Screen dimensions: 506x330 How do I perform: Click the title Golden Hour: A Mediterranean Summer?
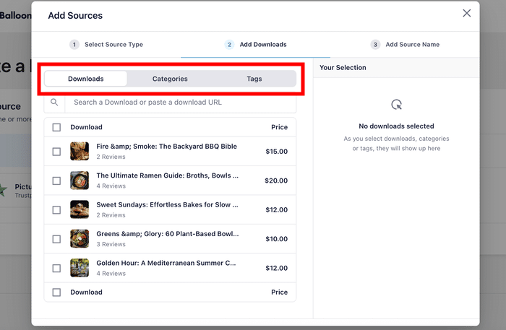tap(166, 263)
